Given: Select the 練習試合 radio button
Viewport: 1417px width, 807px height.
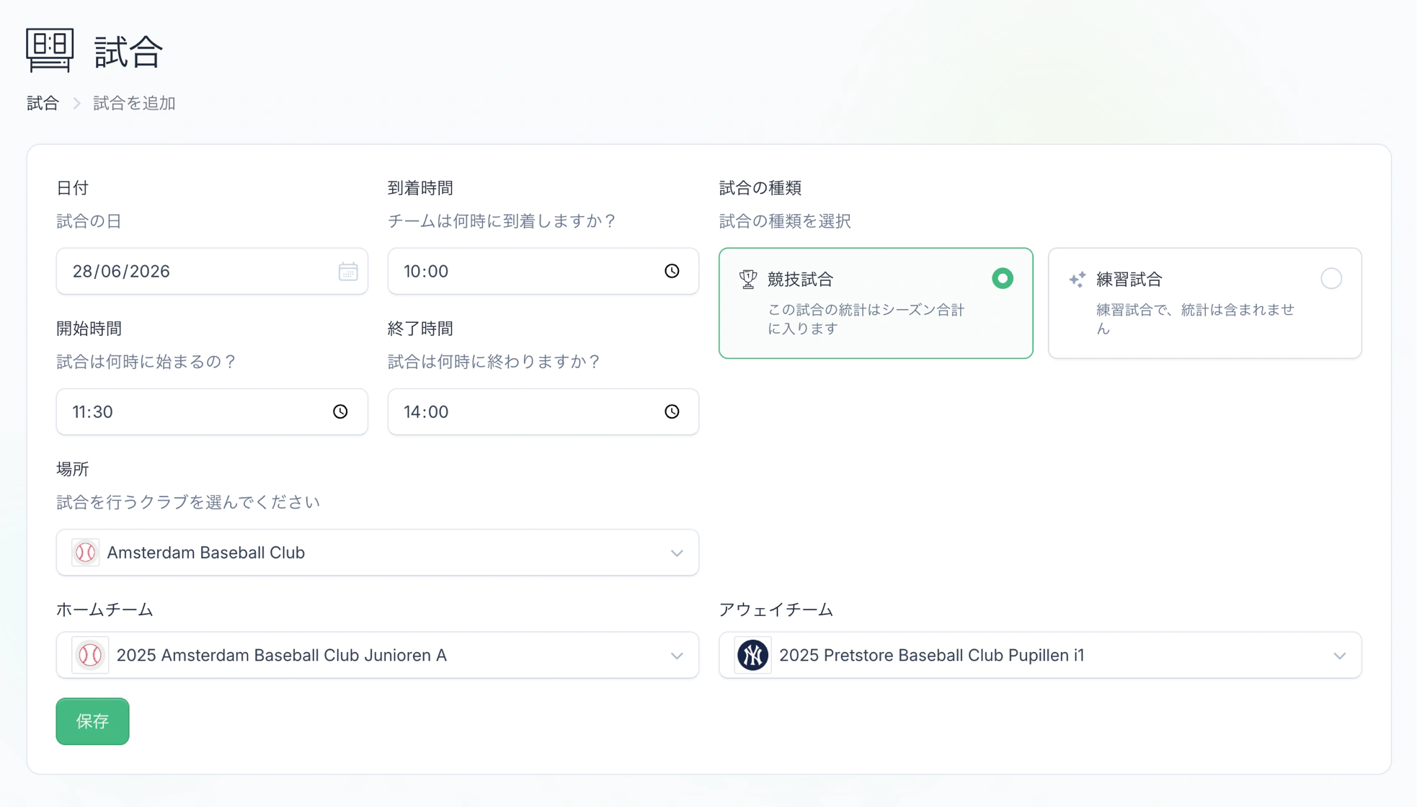Looking at the screenshot, I should click(x=1331, y=279).
